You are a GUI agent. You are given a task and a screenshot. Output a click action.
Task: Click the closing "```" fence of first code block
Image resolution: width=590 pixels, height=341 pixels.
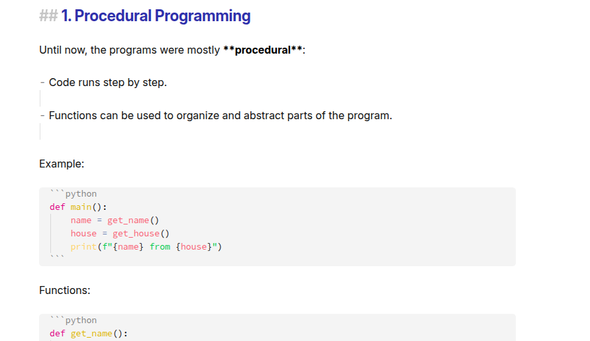pos(57,258)
